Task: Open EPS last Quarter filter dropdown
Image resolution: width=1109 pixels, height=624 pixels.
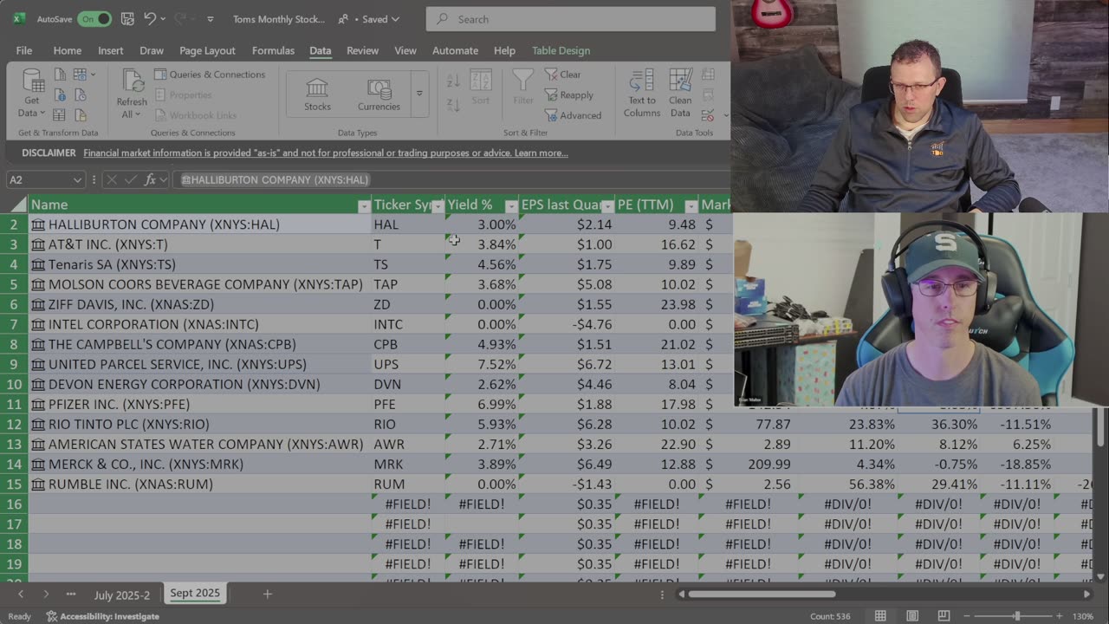Action: coord(607,205)
